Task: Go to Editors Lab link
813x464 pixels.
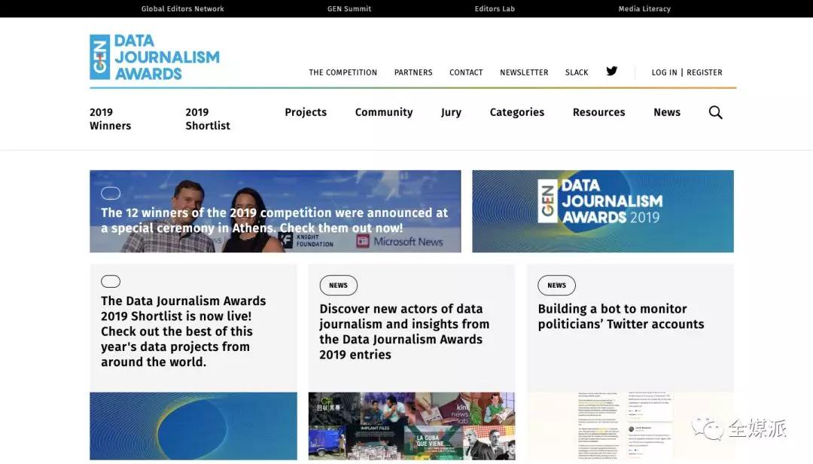Action: click(x=495, y=9)
